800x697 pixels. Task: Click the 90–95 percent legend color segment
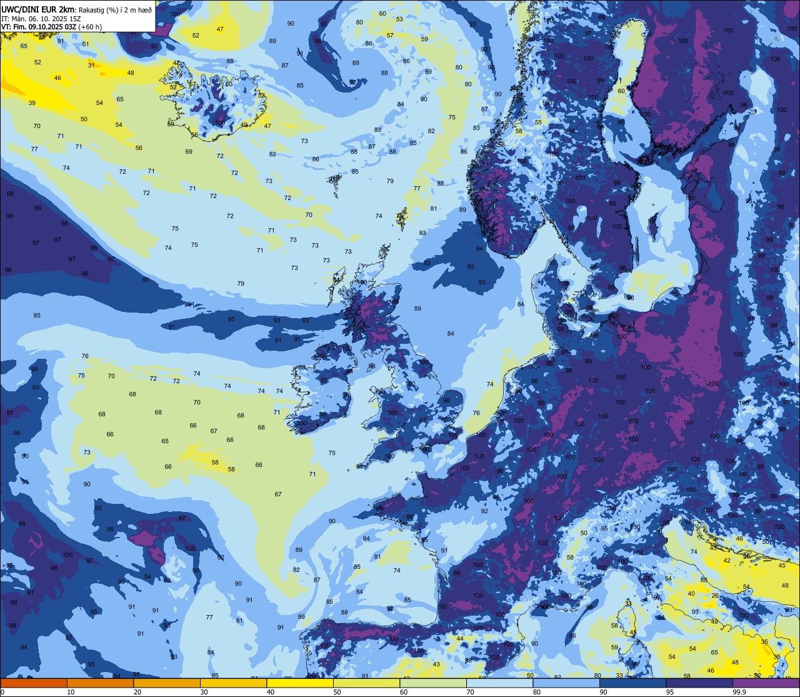point(632,683)
